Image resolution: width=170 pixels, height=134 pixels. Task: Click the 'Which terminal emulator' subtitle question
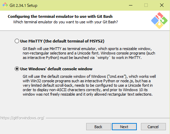65,22
